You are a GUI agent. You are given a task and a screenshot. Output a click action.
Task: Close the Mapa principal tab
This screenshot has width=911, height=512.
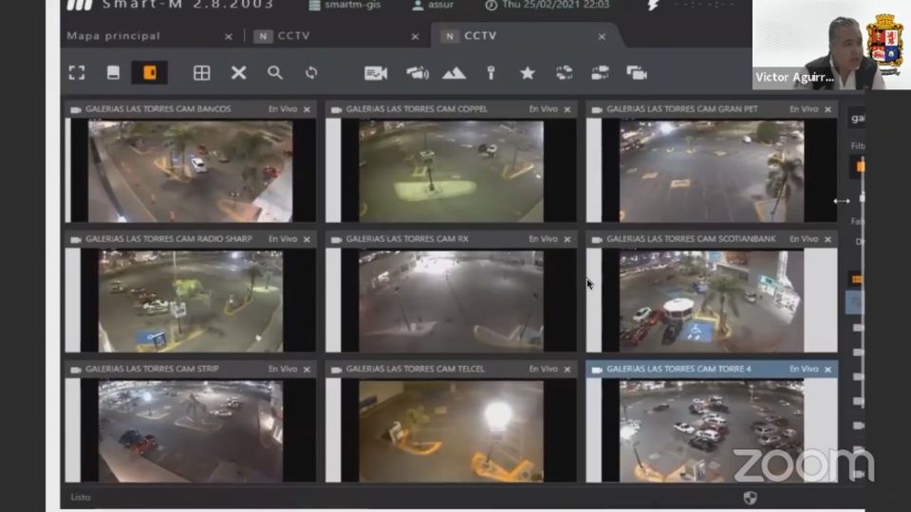(x=228, y=37)
